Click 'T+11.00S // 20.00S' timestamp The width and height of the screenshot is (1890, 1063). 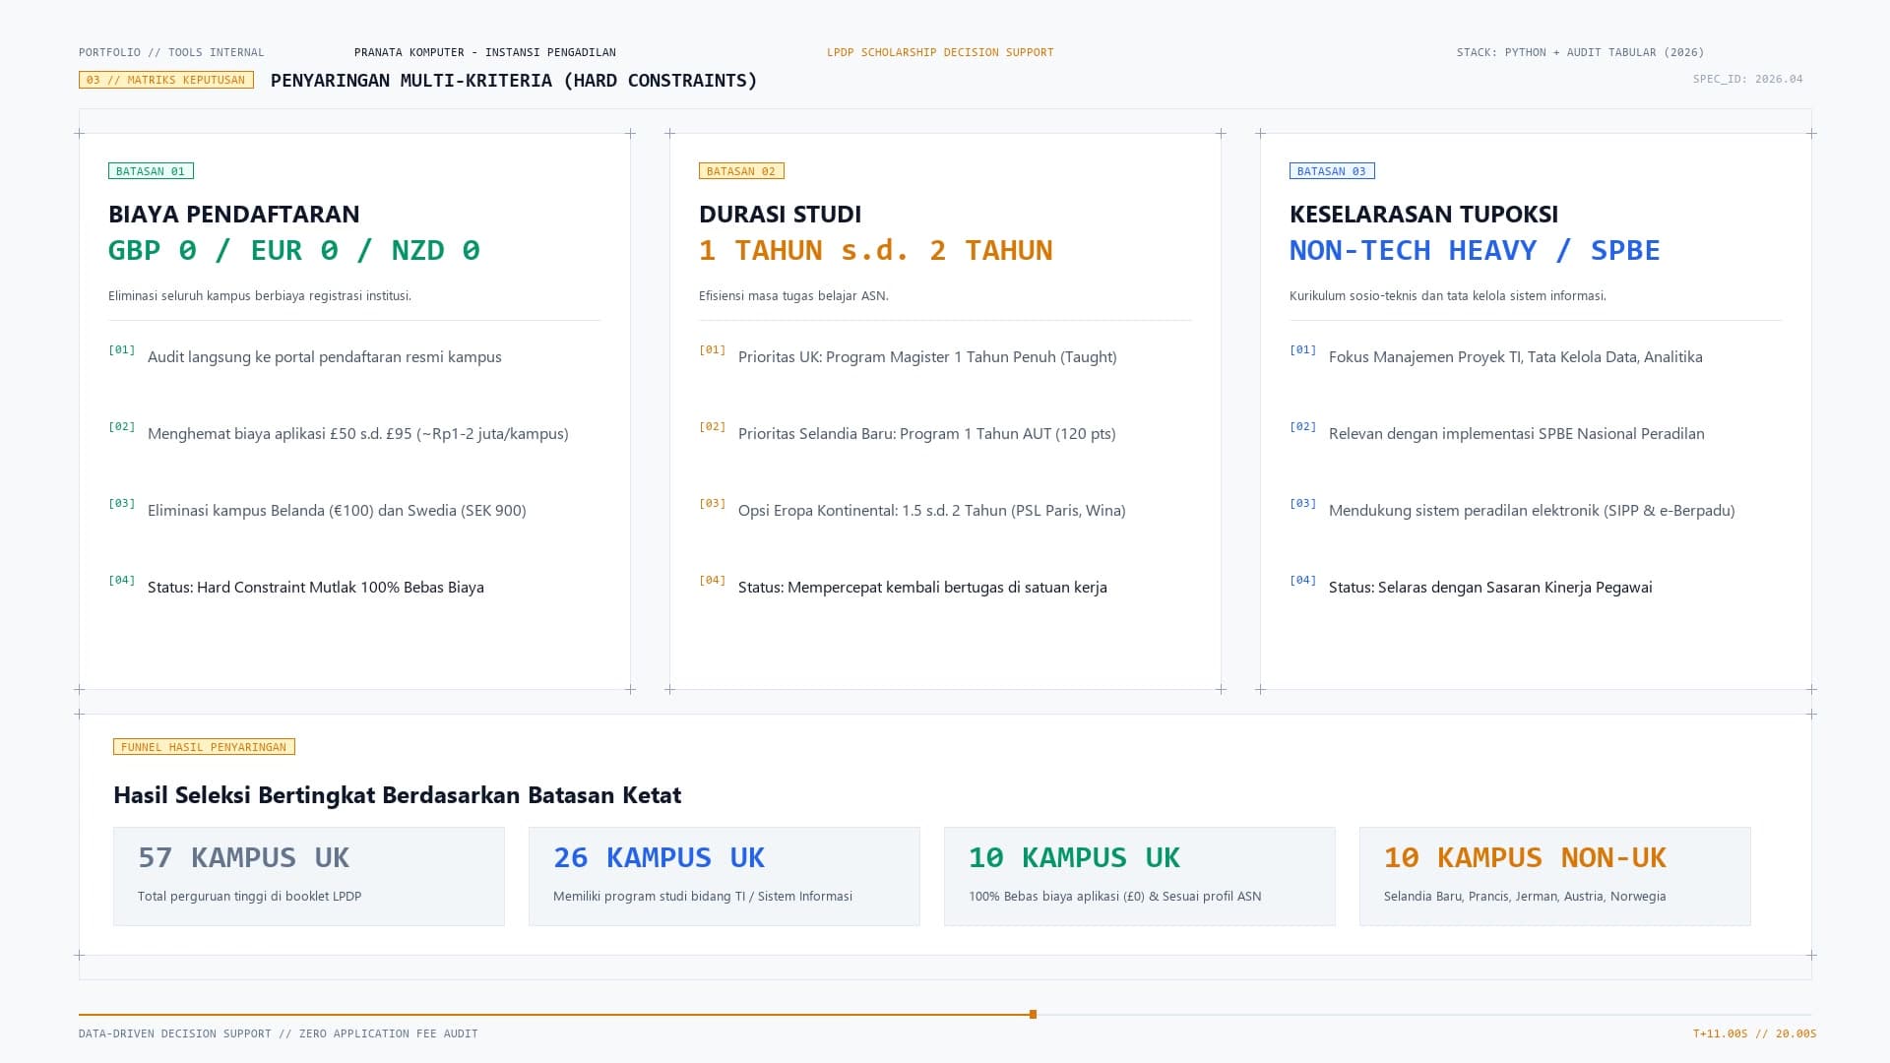point(1754,1033)
